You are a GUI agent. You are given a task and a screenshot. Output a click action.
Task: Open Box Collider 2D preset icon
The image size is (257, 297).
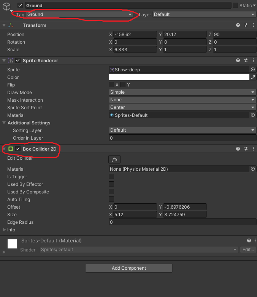246,149
